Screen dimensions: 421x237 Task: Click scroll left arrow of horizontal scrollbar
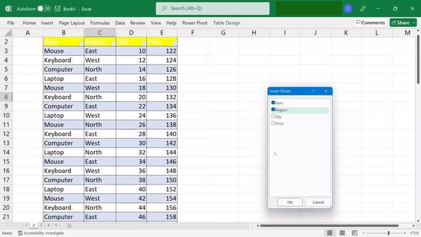tap(257, 226)
